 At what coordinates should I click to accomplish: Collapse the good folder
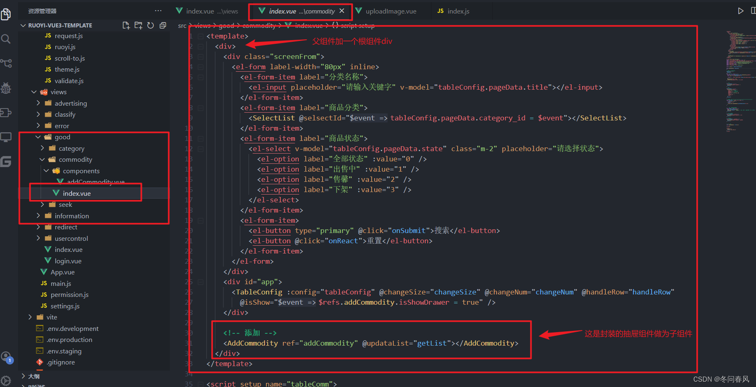tap(37, 137)
